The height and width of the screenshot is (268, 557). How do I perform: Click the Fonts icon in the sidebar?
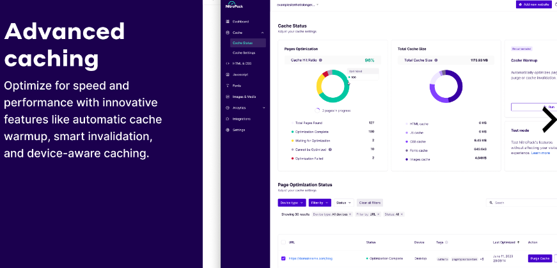228,85
